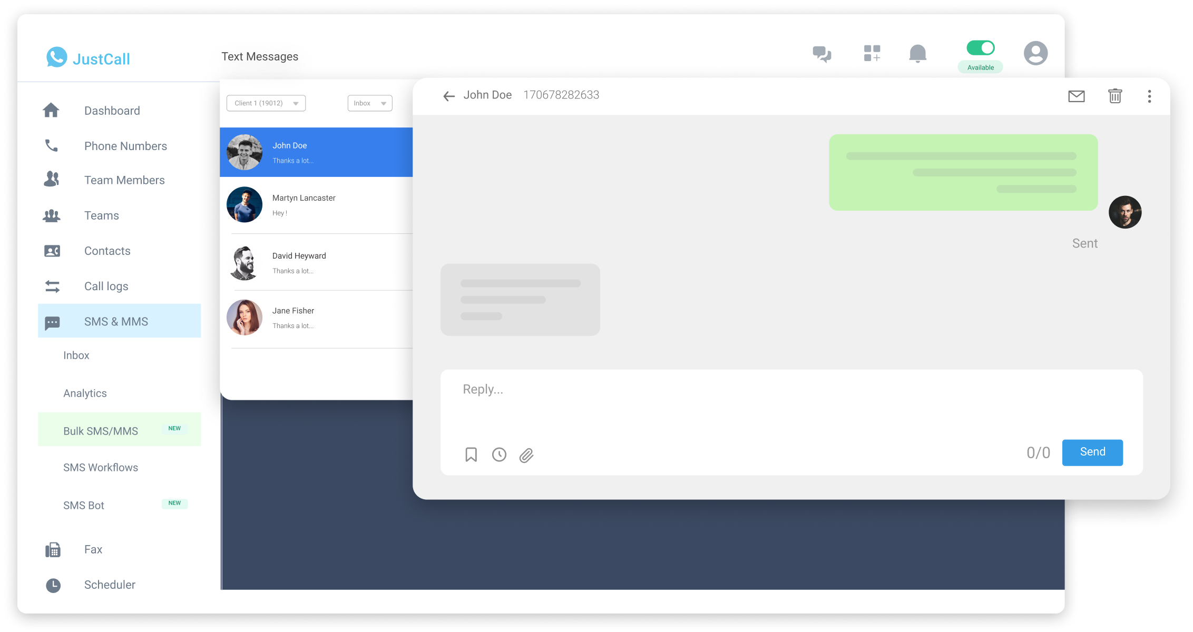Expand the Inbox filter dropdown
Screen dimensions: 1193x632
point(369,103)
